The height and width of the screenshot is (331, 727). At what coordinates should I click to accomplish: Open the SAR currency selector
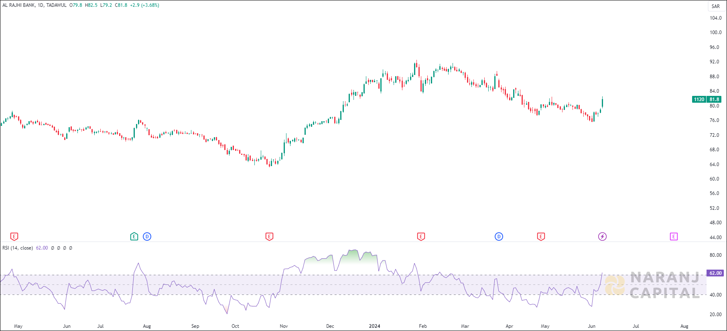pos(716,6)
